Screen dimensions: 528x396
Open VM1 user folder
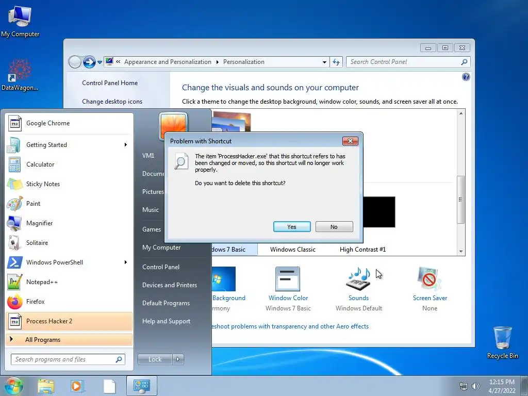coord(148,156)
